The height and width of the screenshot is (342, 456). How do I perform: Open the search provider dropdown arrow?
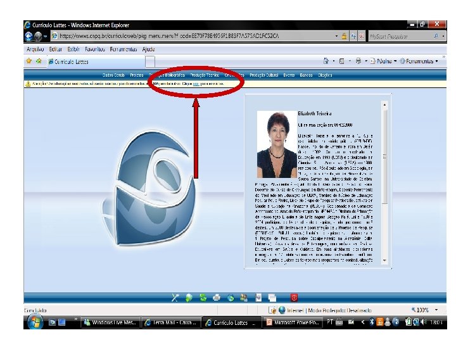click(x=443, y=36)
